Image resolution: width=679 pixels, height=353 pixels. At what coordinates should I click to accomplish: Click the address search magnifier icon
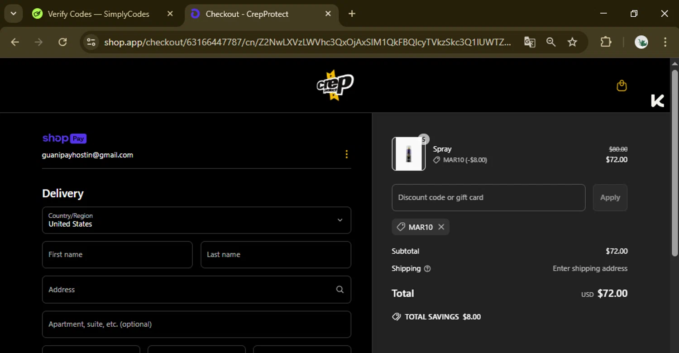pyautogui.click(x=340, y=290)
